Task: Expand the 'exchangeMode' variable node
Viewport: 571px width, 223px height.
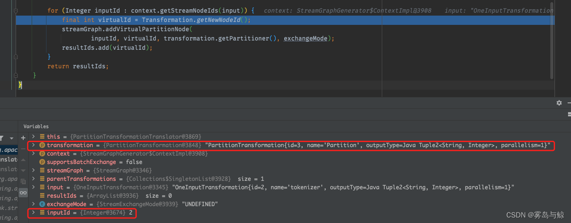Action: [x=34, y=204]
